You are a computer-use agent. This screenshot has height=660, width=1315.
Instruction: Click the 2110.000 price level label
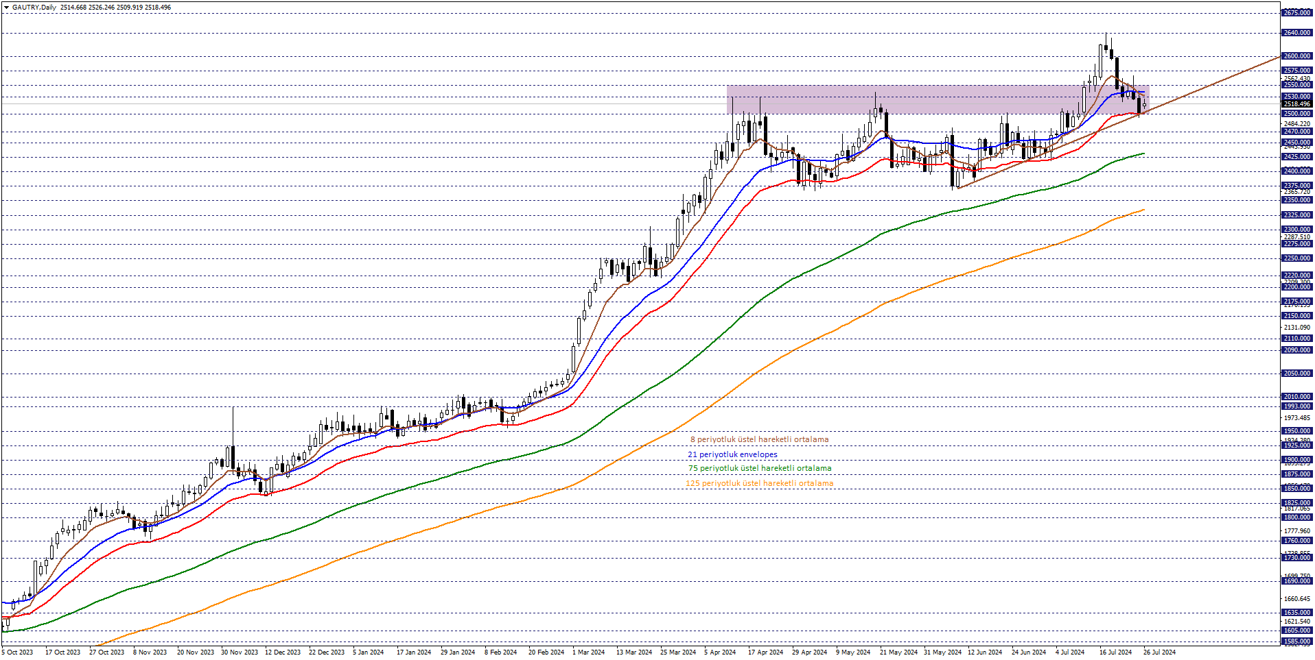pyautogui.click(x=1296, y=339)
